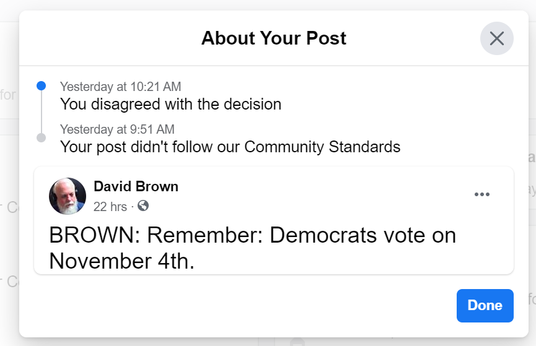Click the partially hidden icon below the dialog

tap(297, 342)
